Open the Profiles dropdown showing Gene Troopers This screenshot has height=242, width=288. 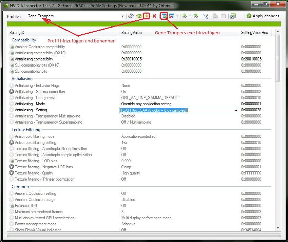tap(122, 16)
